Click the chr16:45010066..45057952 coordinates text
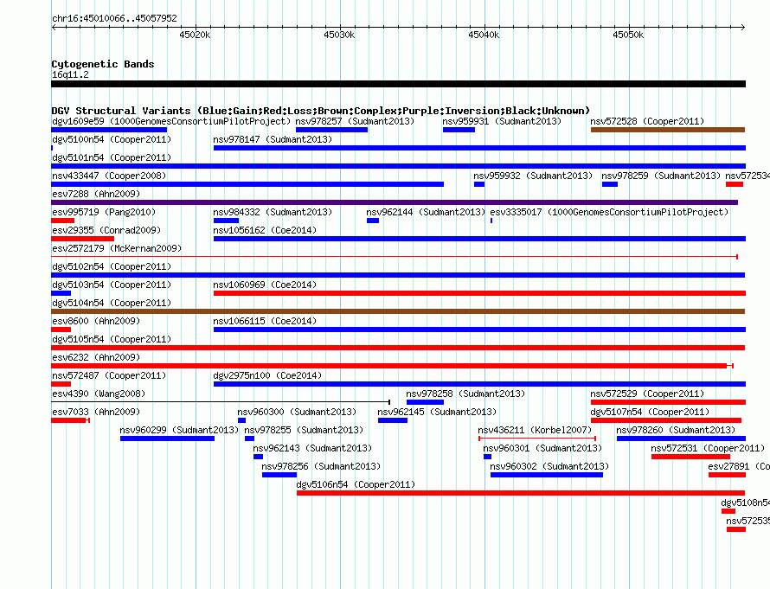 [x=114, y=18]
